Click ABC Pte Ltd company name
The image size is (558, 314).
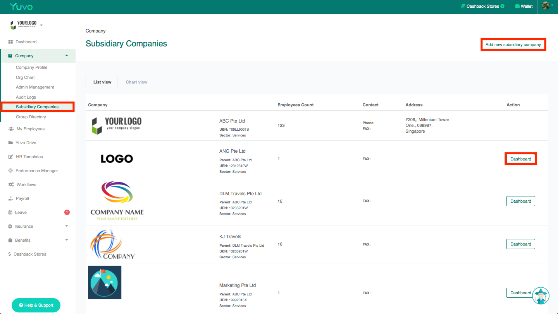232,121
